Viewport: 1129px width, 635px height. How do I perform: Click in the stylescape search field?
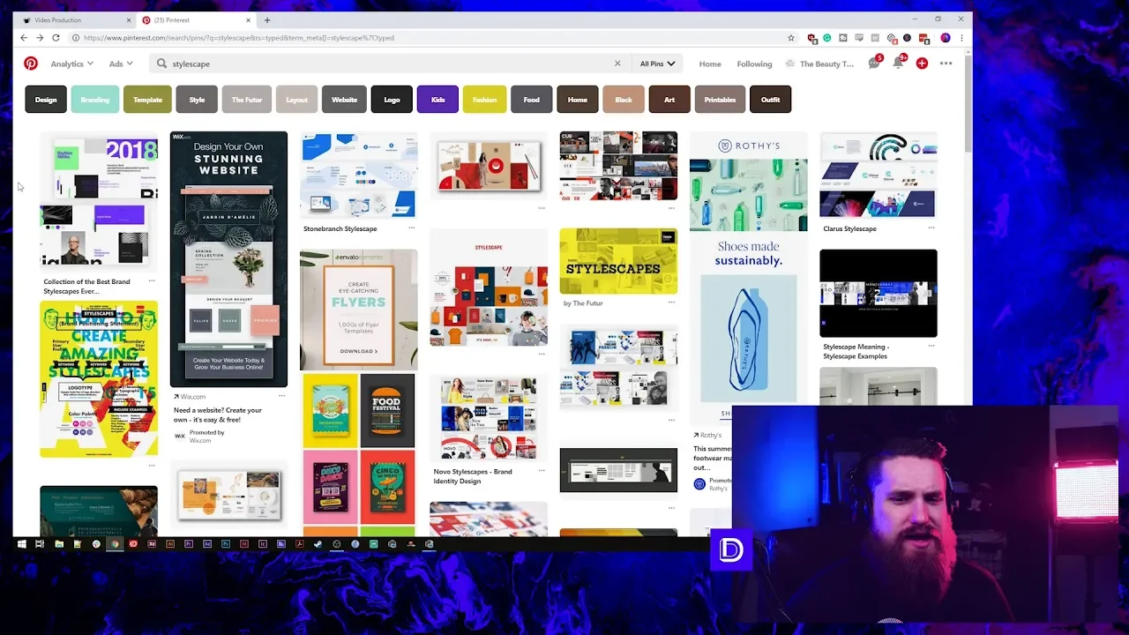click(x=388, y=63)
